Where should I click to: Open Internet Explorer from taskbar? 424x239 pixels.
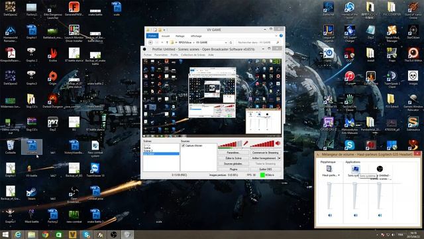[18, 234]
